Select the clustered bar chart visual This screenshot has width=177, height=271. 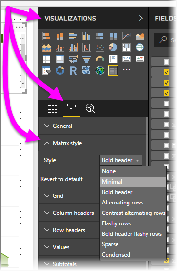pos(73,36)
